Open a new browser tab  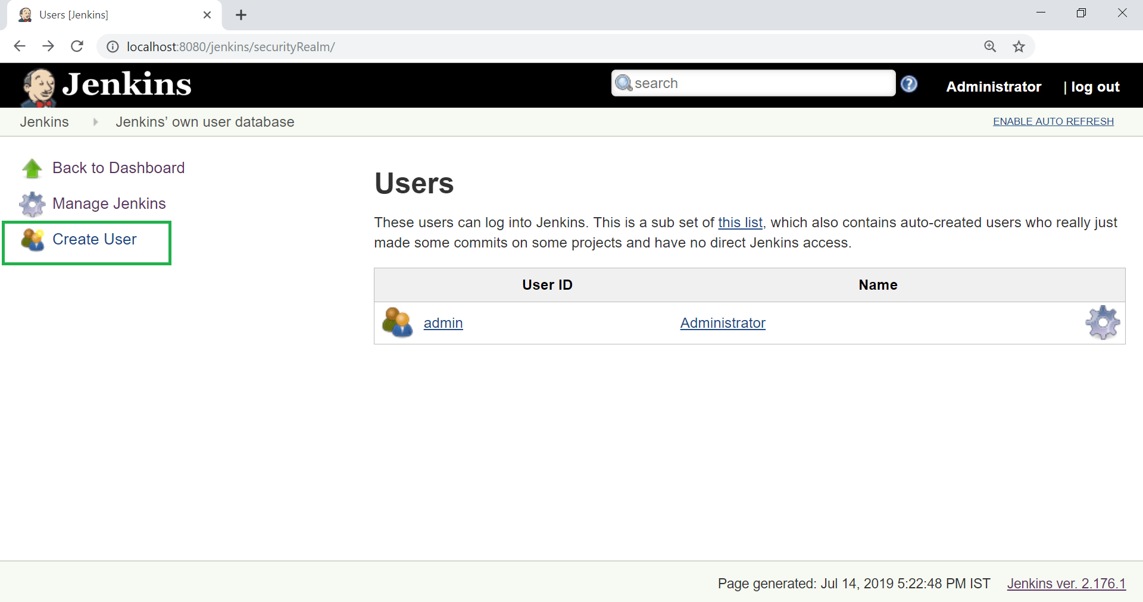click(241, 15)
